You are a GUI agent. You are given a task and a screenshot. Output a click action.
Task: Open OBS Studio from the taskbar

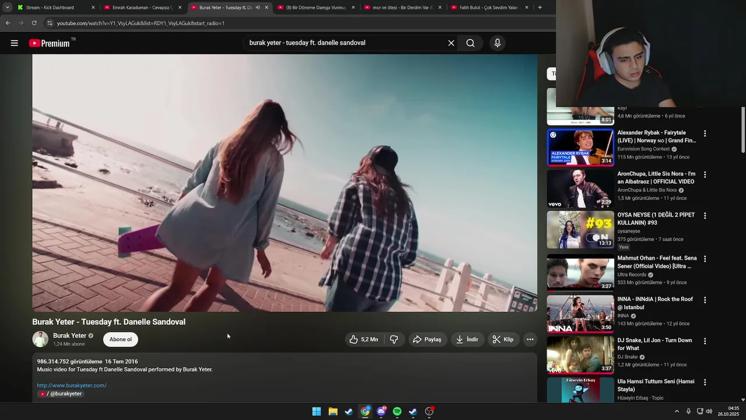[430, 411]
